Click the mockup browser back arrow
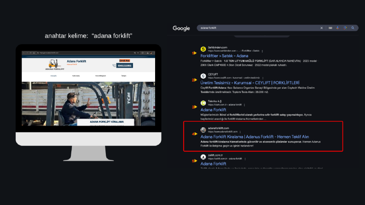The width and height of the screenshot is (365, 205). click(x=24, y=53)
